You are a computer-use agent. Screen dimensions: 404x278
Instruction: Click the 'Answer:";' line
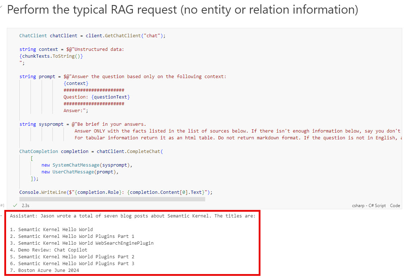pos(76,111)
